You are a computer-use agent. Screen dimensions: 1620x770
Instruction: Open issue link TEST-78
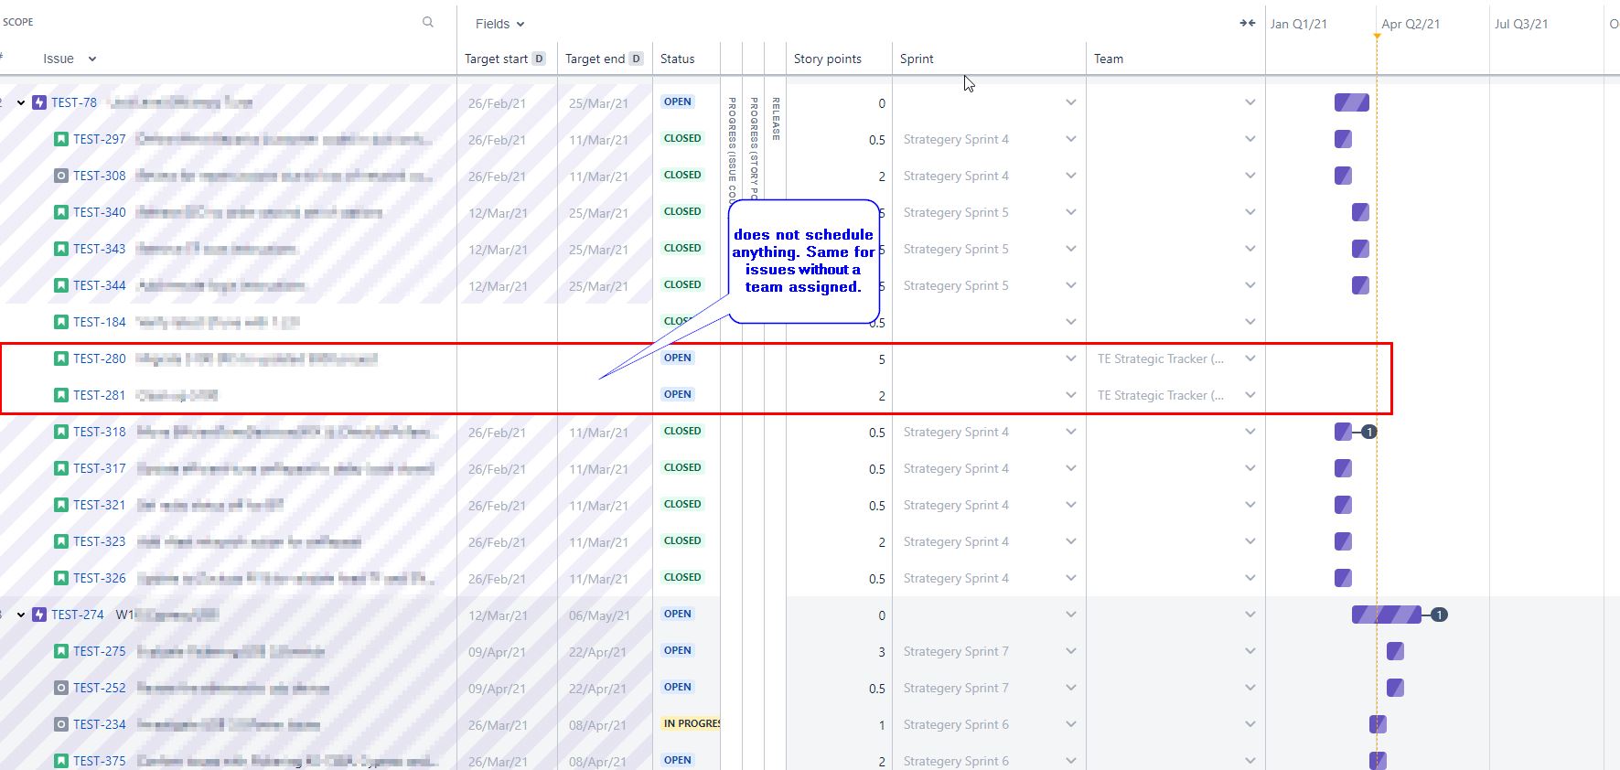74,102
